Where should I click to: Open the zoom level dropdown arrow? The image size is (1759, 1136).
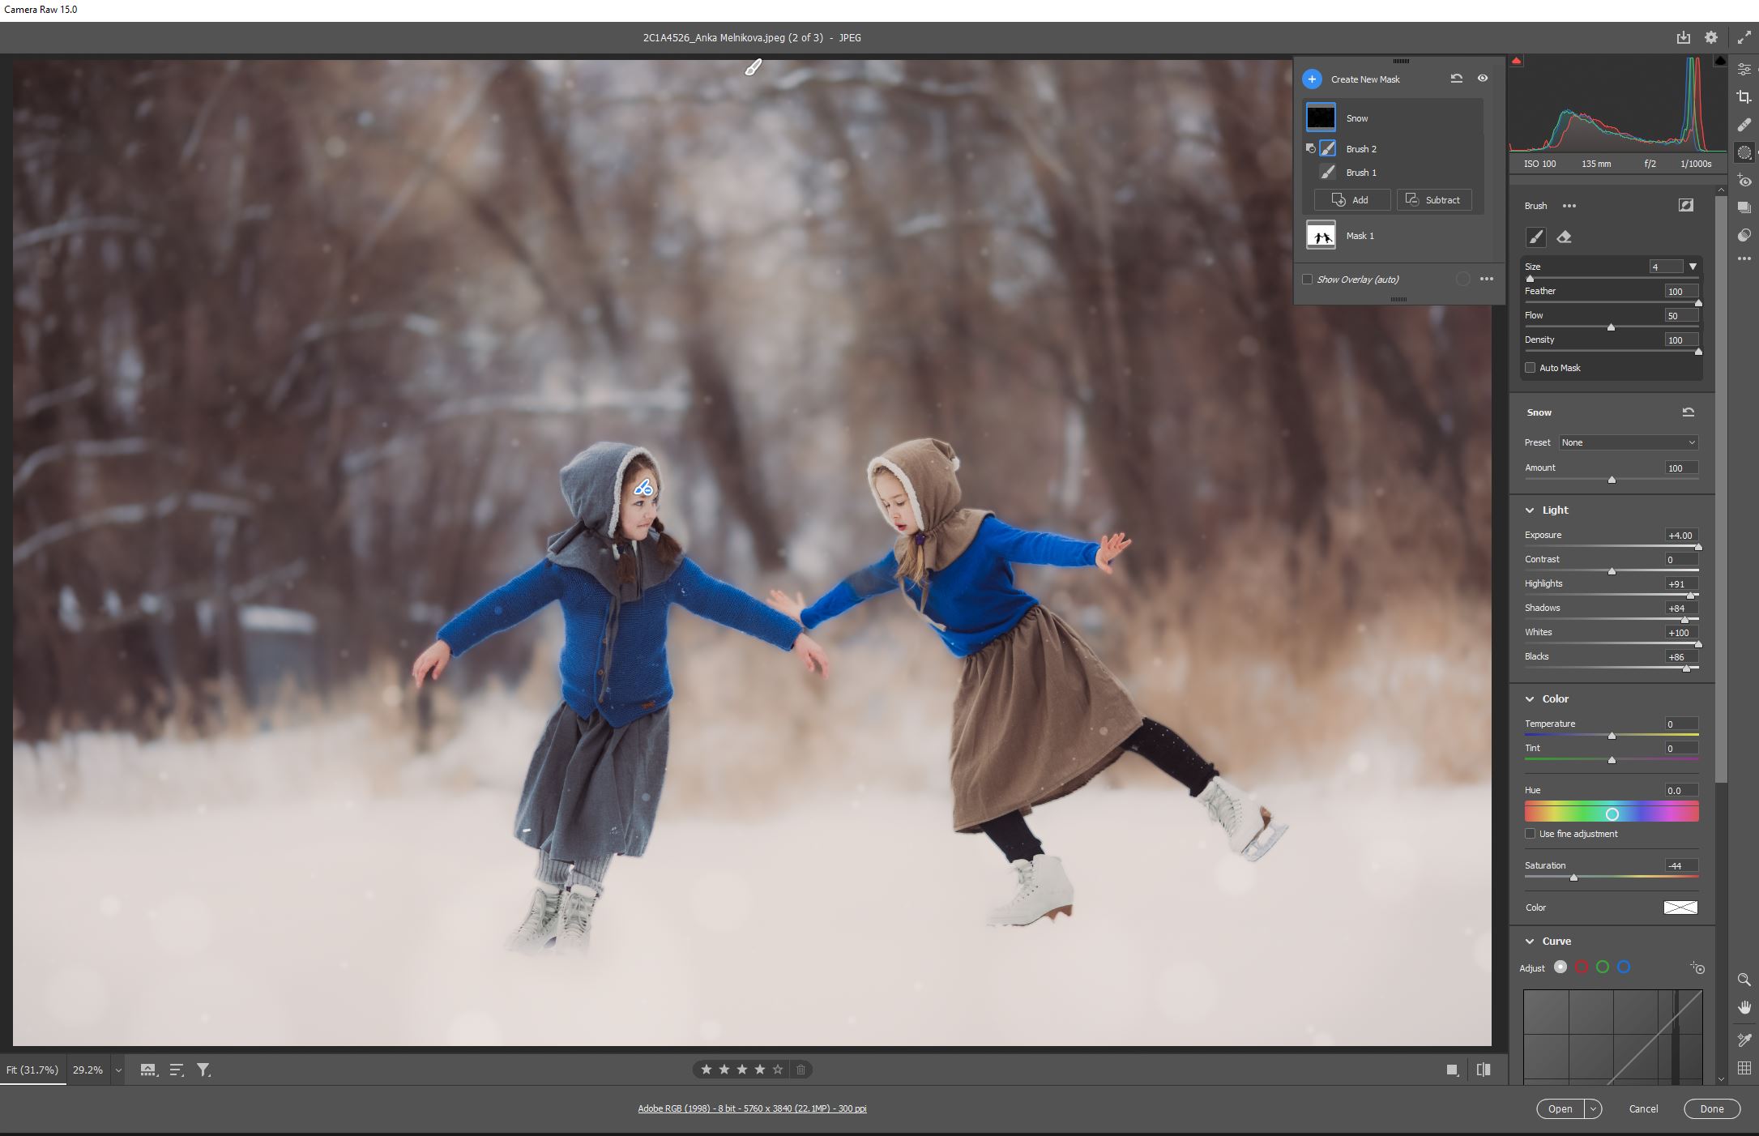click(118, 1070)
